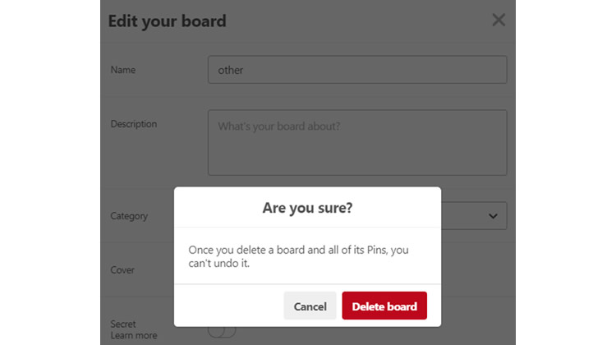Click the Description field label
616x345 pixels.
(x=134, y=124)
